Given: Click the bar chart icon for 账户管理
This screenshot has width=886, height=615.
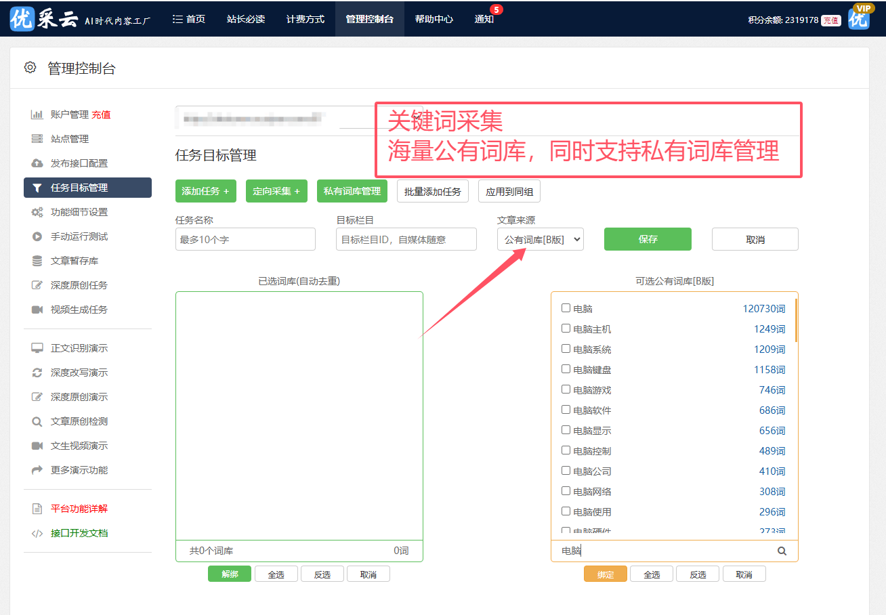Looking at the screenshot, I should click(37, 114).
